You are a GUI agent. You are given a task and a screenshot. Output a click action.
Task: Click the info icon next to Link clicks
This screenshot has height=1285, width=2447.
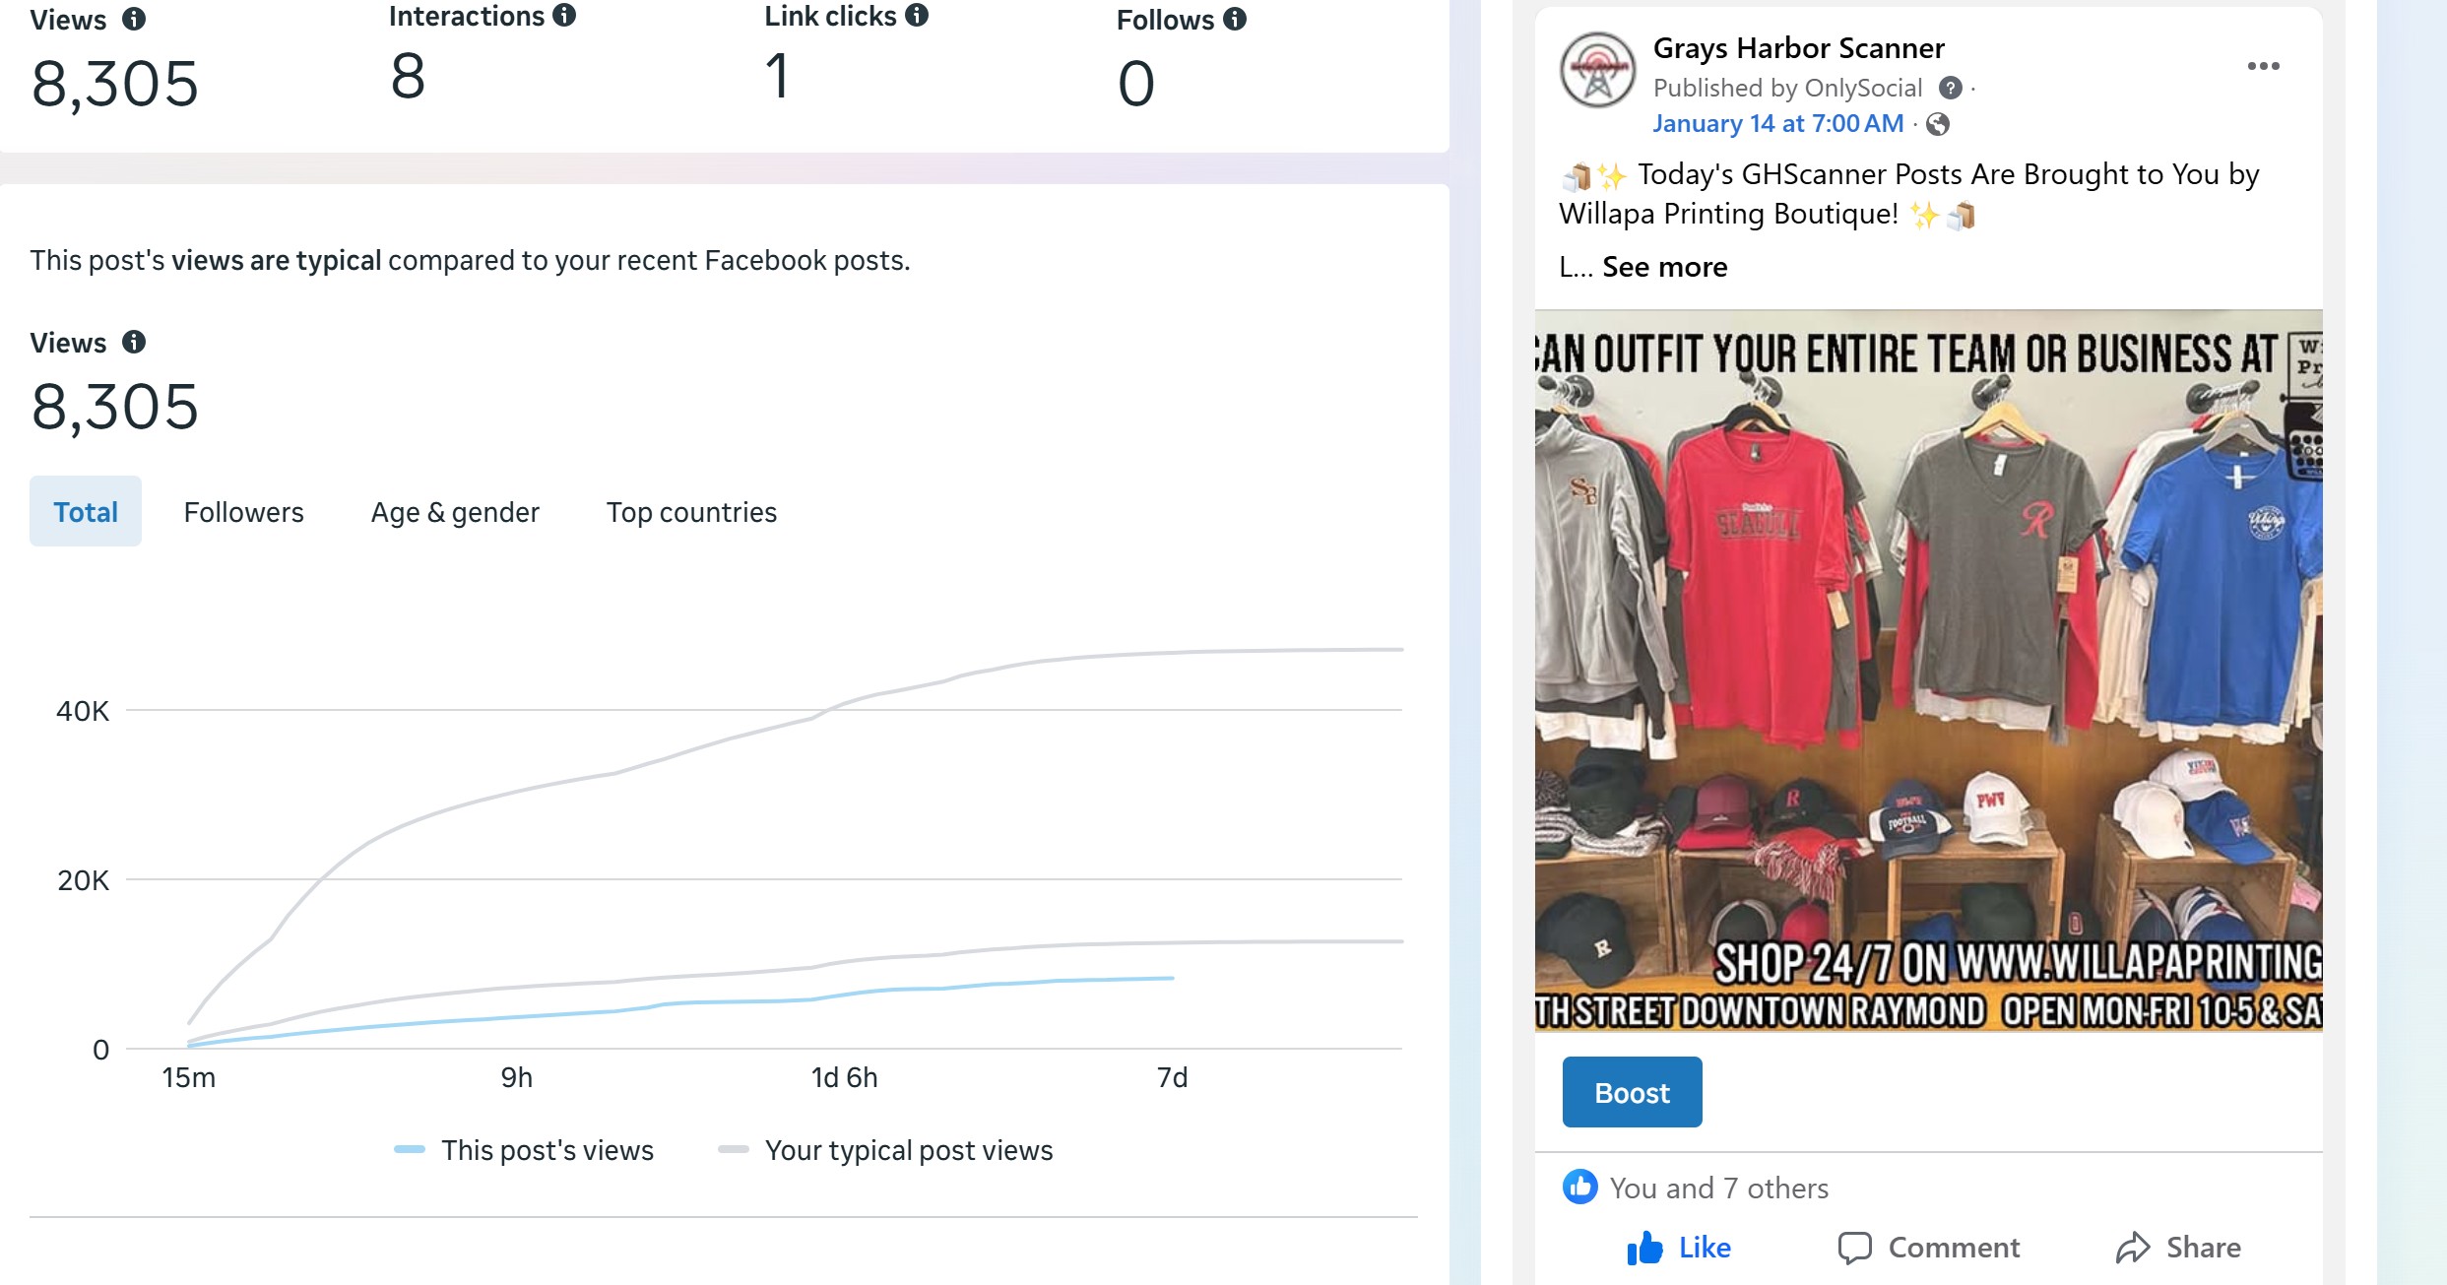coord(917,15)
